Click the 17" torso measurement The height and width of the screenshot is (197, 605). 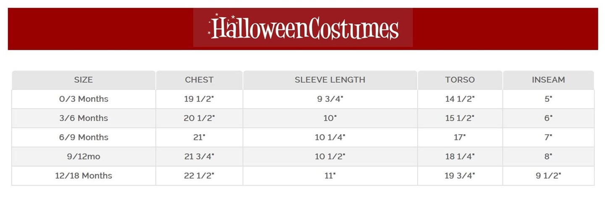pyautogui.click(x=460, y=137)
